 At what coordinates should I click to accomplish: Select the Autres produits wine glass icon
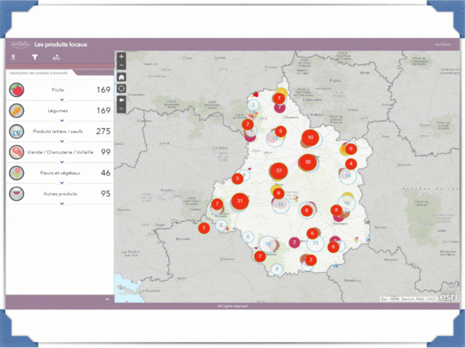[x=17, y=194]
